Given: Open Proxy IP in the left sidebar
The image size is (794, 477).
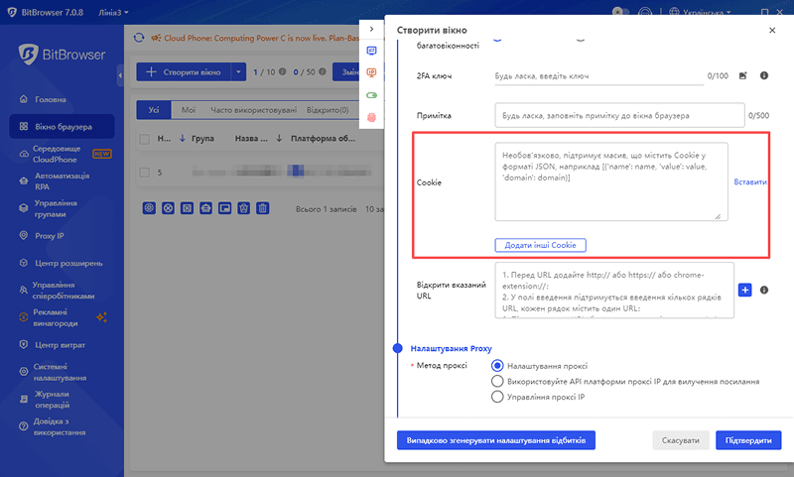Looking at the screenshot, I should [50, 236].
